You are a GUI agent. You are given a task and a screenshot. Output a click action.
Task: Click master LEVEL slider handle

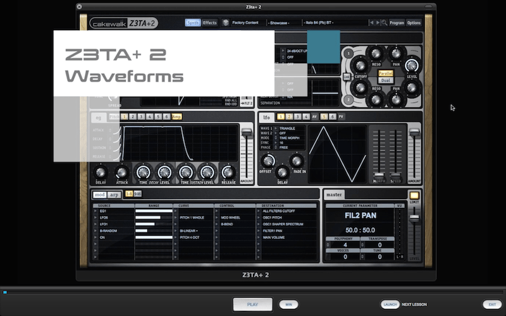tap(414, 218)
